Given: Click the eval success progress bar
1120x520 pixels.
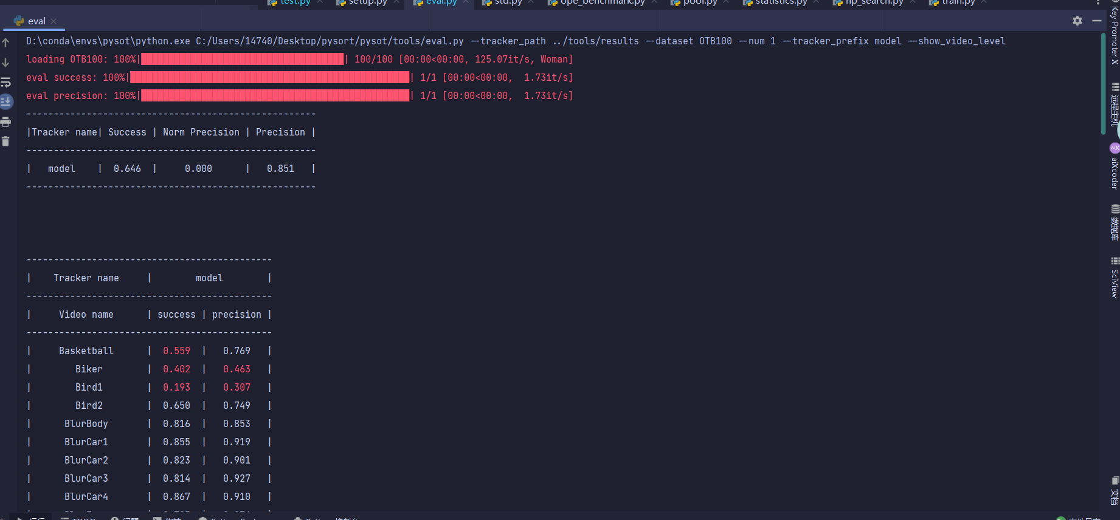Looking at the screenshot, I should coord(269,78).
